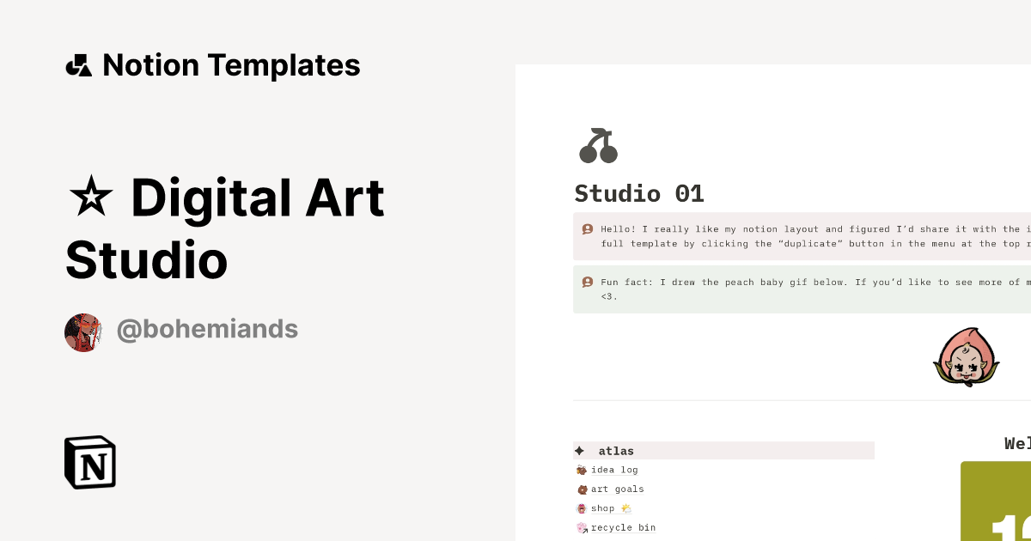1031x541 pixels.
Task: Click the speech bubble icon in the Hello callout
Action: [x=587, y=229]
